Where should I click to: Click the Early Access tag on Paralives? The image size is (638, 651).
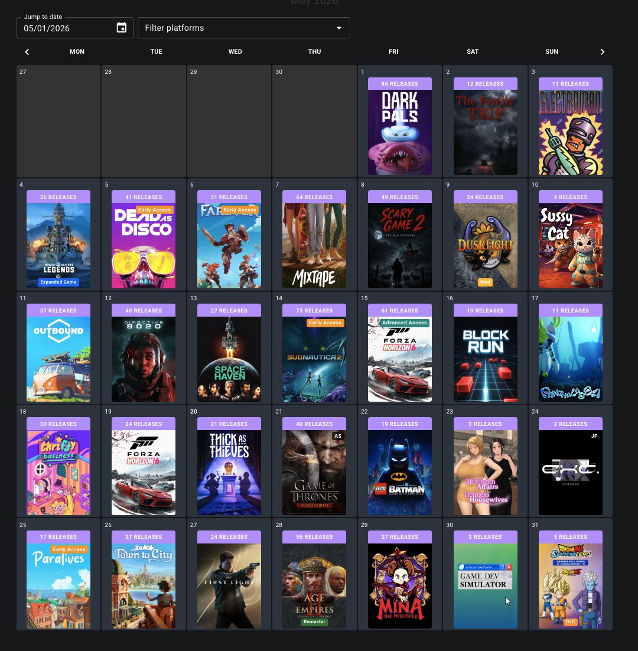(69, 549)
